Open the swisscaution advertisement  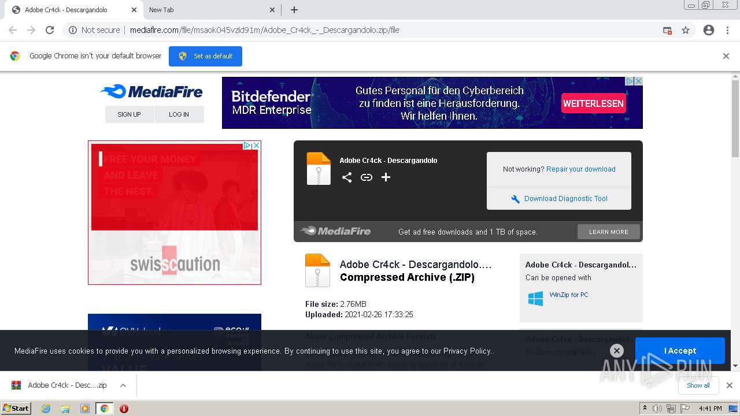pos(175,213)
